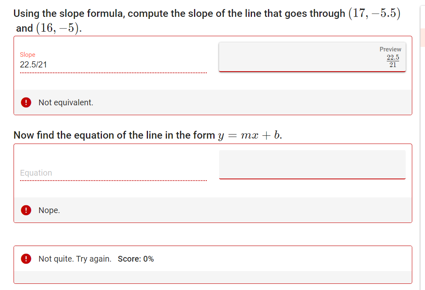Select the Preview label above the fraction
The height and width of the screenshot is (290, 425).
[x=390, y=49]
